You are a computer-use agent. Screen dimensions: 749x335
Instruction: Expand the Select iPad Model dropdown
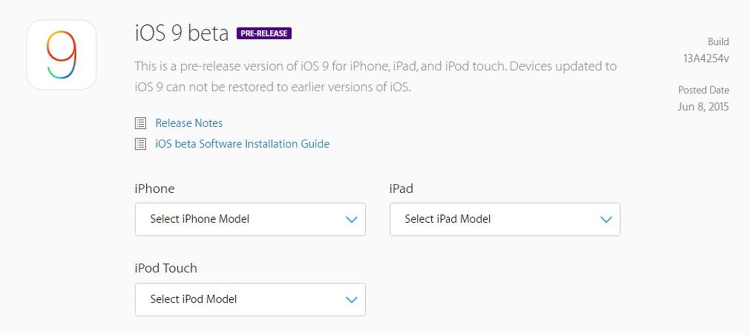[x=504, y=220]
